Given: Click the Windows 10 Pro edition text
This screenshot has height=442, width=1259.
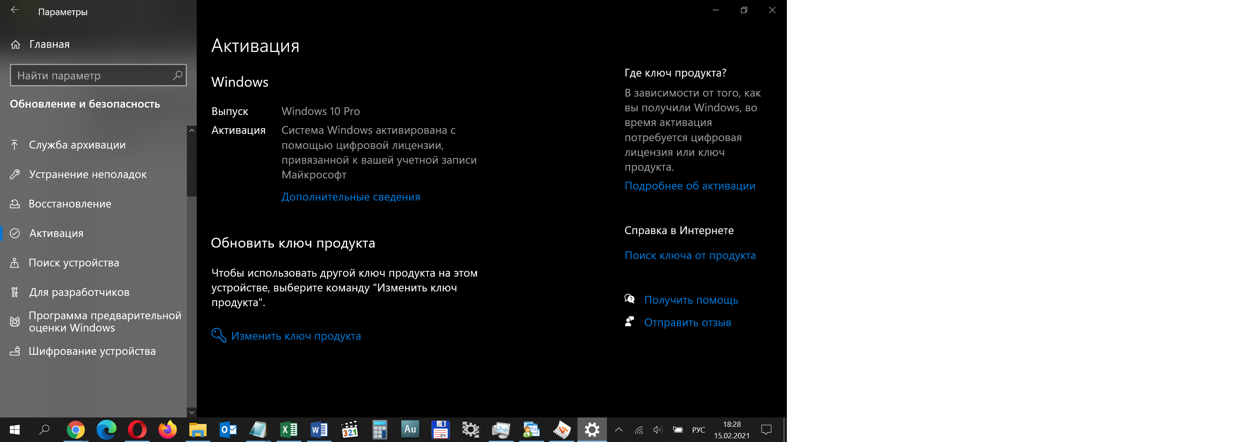Looking at the screenshot, I should (x=320, y=111).
